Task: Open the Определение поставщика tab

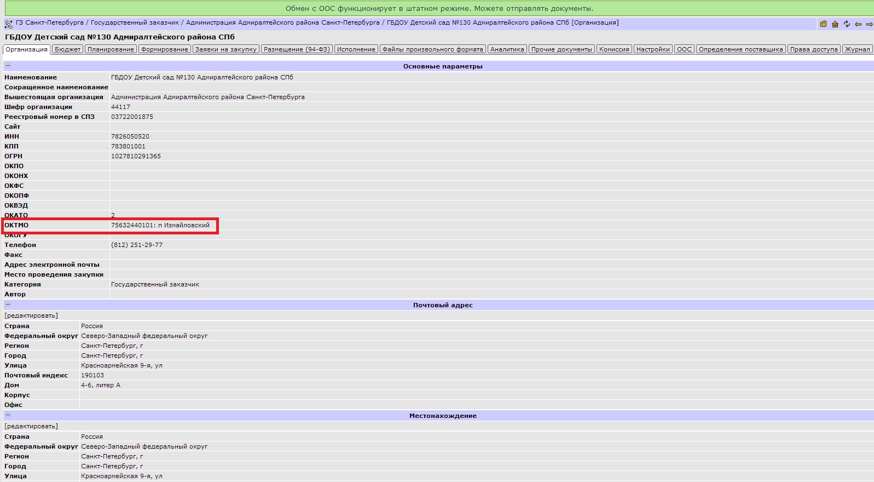Action: pos(741,49)
